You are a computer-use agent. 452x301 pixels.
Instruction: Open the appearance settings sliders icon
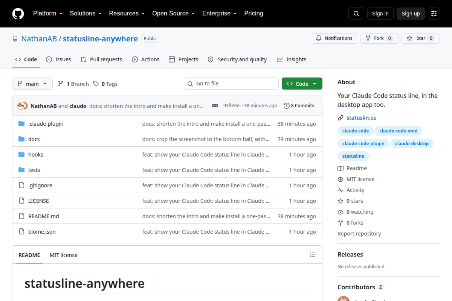coord(434,14)
